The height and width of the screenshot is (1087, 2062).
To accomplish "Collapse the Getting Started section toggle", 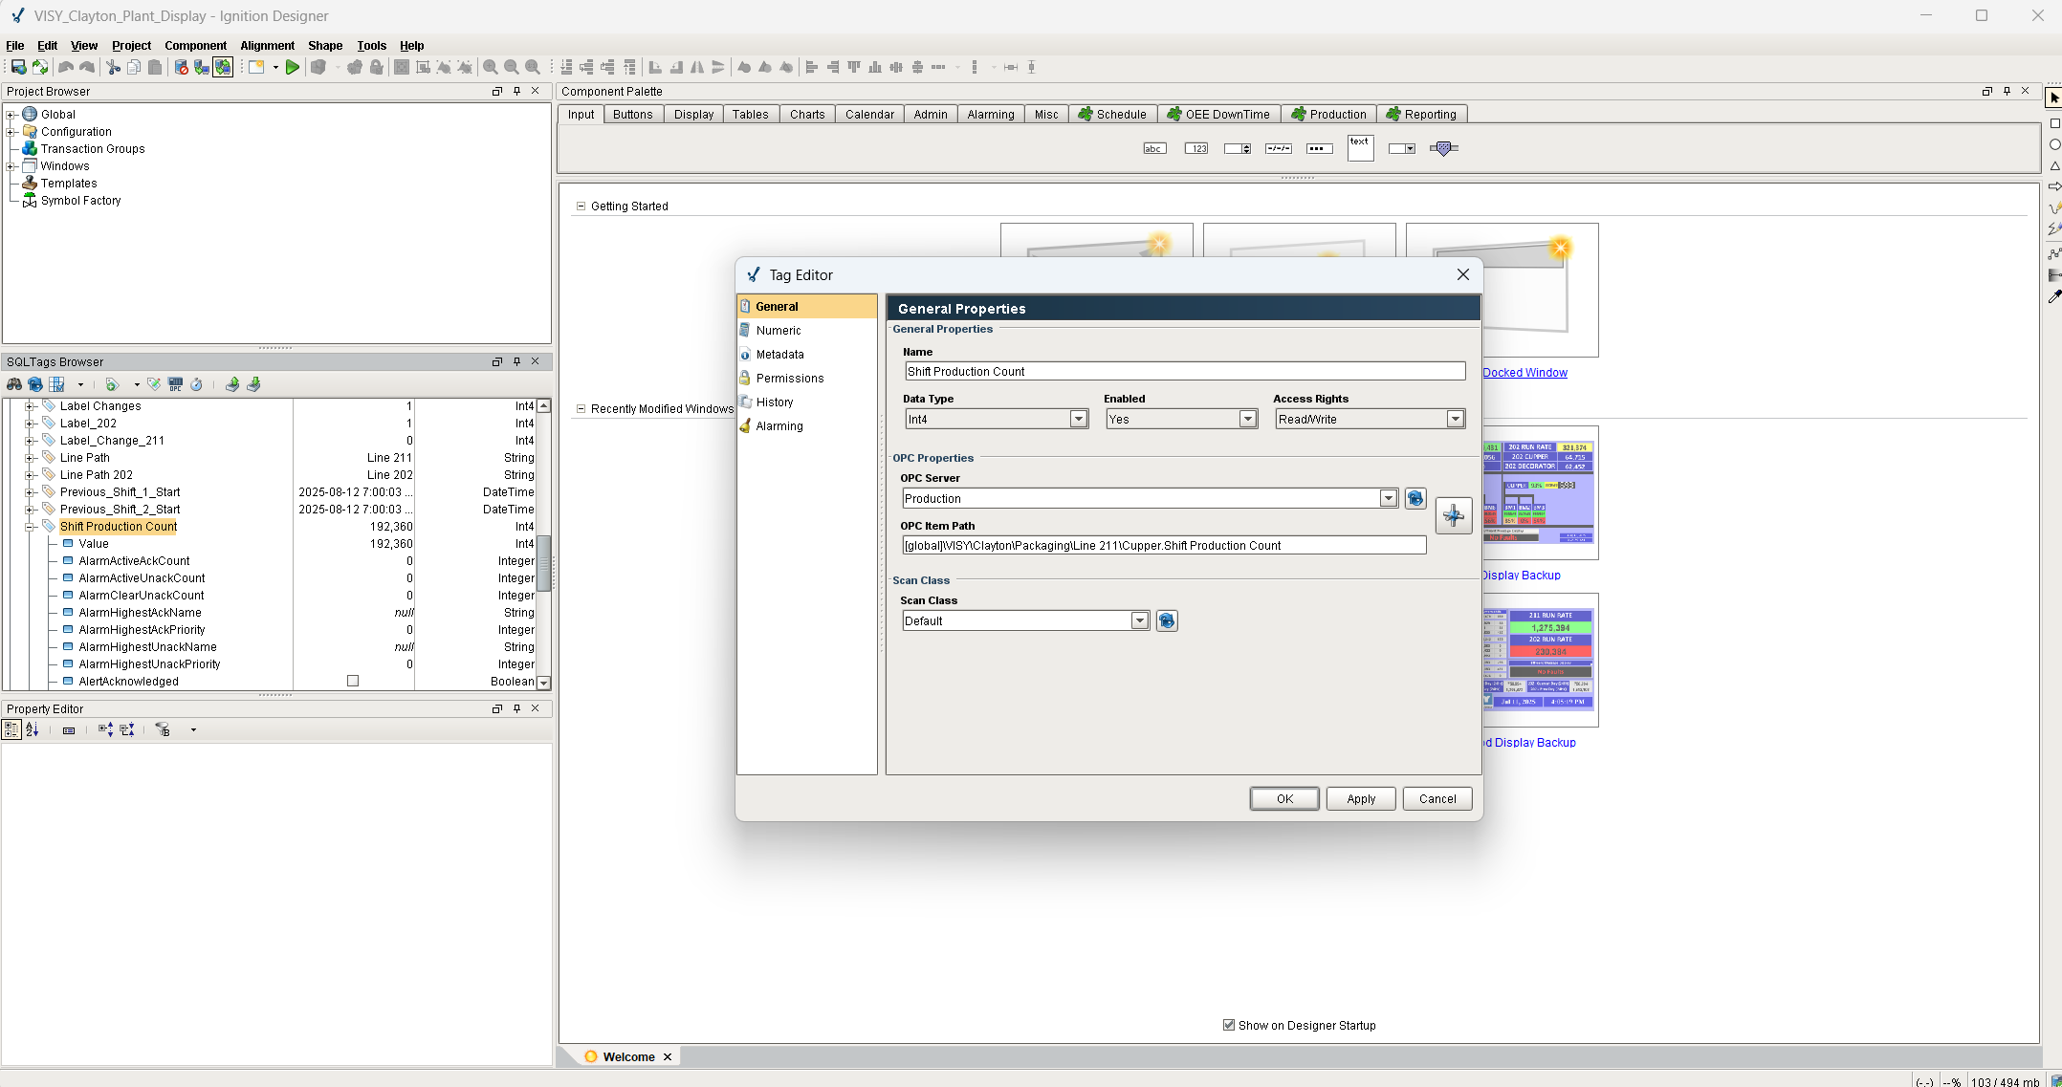I will coord(581,206).
